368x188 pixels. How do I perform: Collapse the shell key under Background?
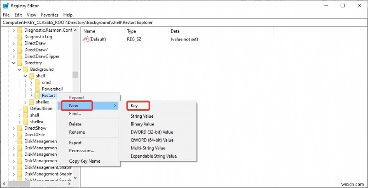25,76
